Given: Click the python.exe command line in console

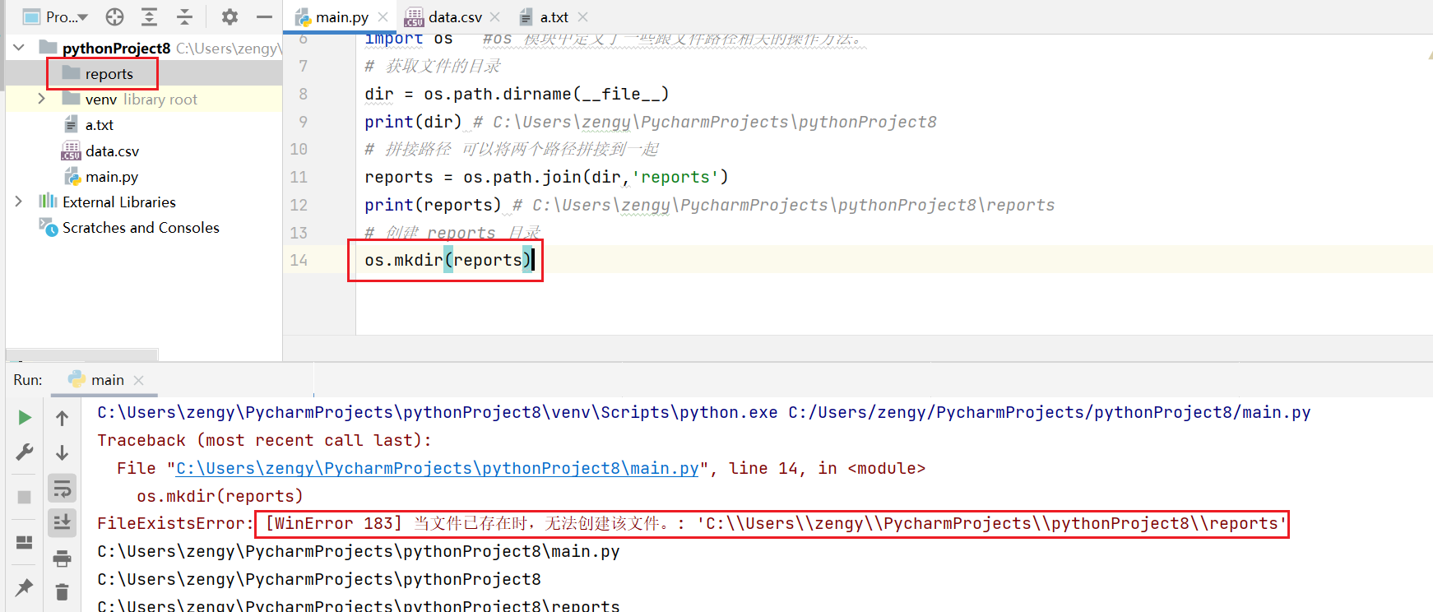Looking at the screenshot, I should [704, 412].
